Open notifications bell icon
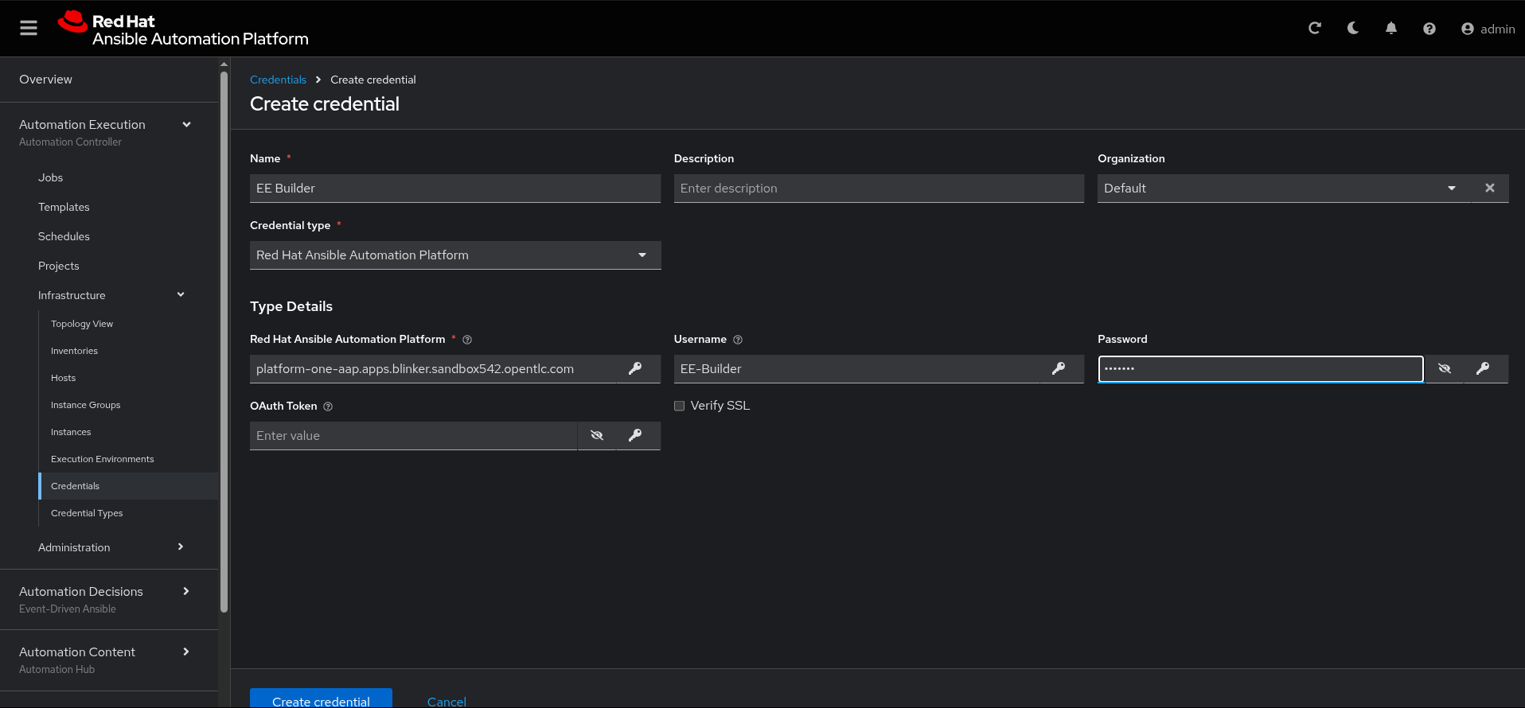 coord(1390,29)
